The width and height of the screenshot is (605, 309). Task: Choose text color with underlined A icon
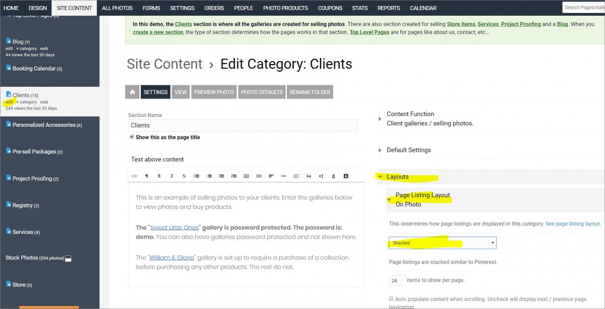[333, 176]
